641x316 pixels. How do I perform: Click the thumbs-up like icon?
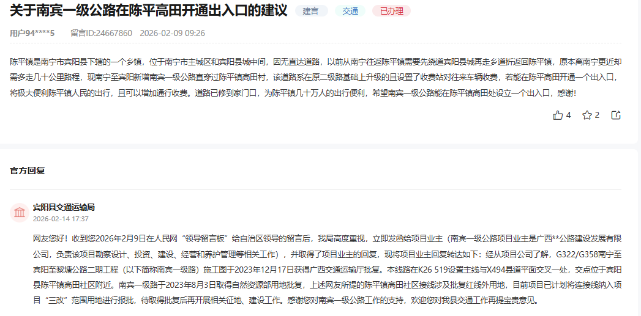pos(558,115)
